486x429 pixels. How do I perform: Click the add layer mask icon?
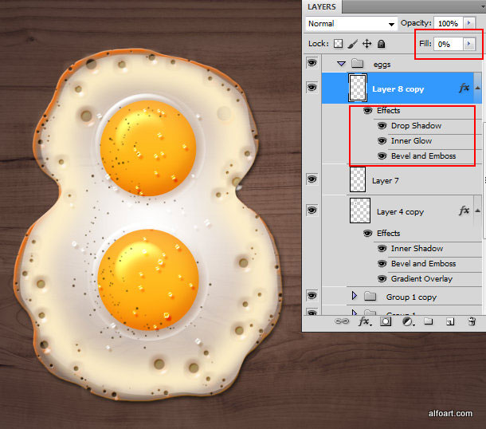tap(386, 321)
